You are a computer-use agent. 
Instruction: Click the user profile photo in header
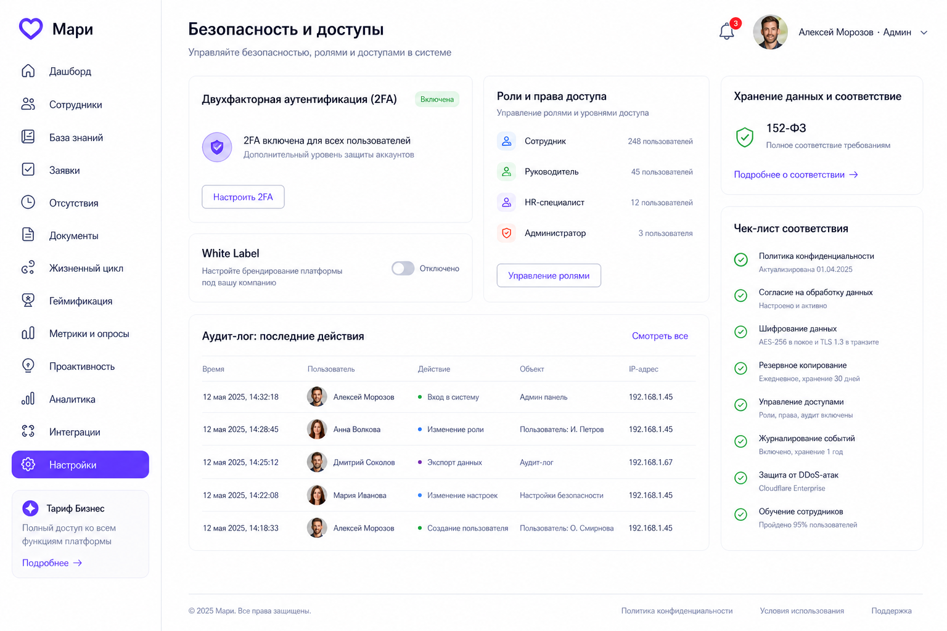click(x=771, y=32)
